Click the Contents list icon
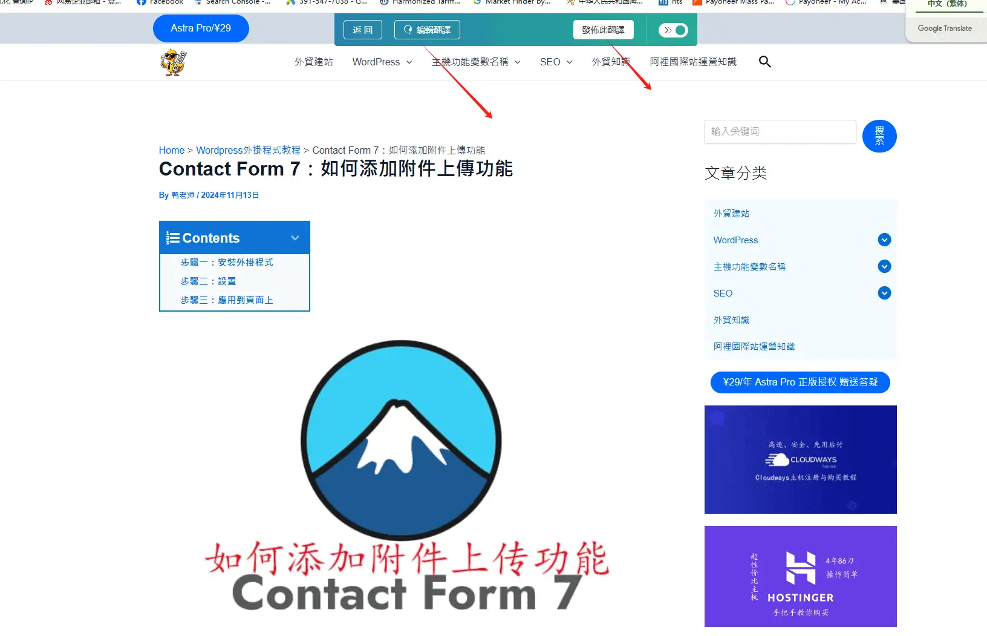 (173, 238)
